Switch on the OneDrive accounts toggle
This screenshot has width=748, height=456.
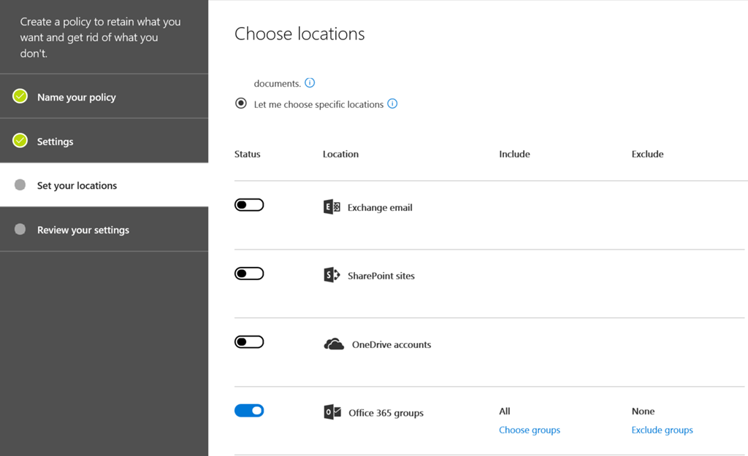click(249, 342)
